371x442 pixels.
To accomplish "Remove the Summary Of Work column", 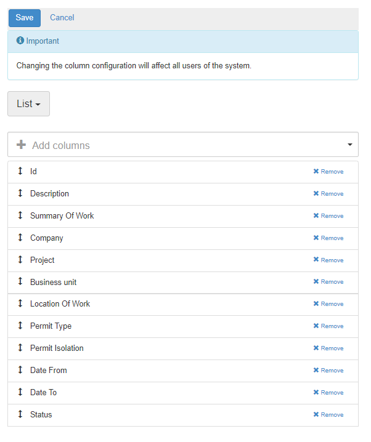I will pyautogui.click(x=328, y=216).
